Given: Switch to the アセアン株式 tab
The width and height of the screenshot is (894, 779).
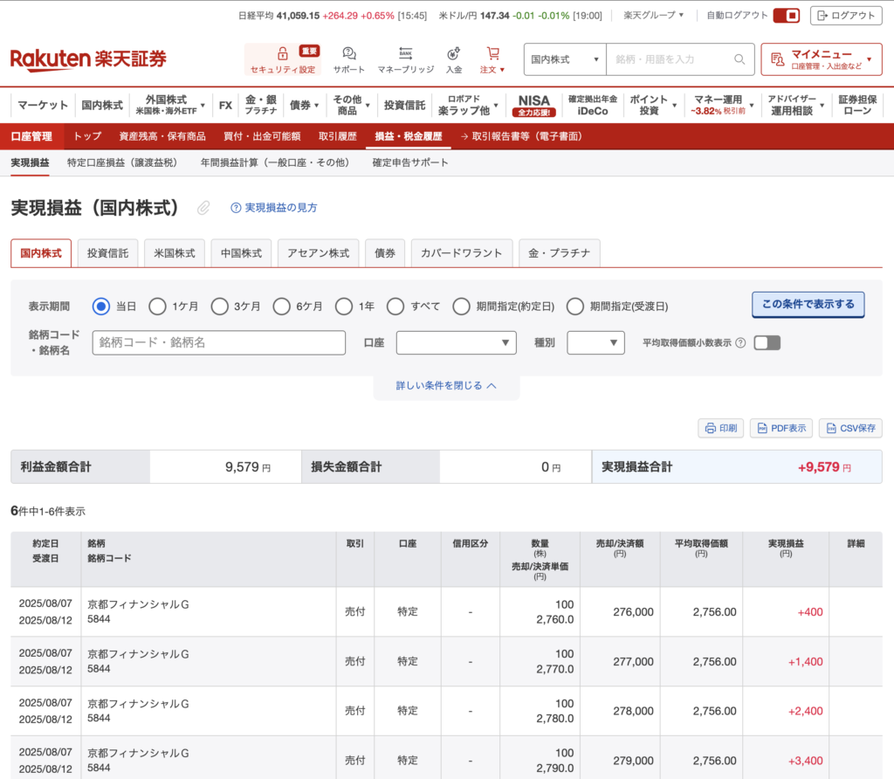Looking at the screenshot, I should point(318,253).
